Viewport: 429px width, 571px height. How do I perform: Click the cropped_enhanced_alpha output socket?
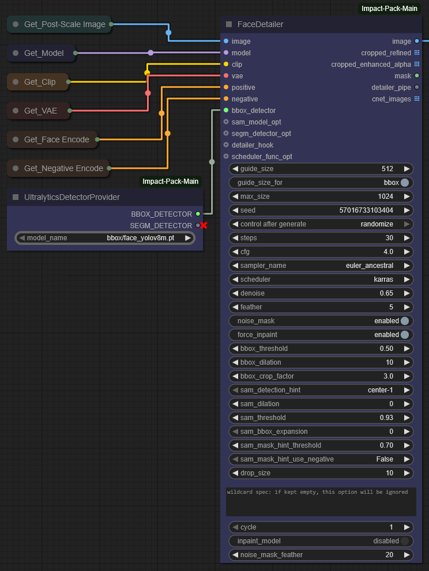(x=417, y=64)
